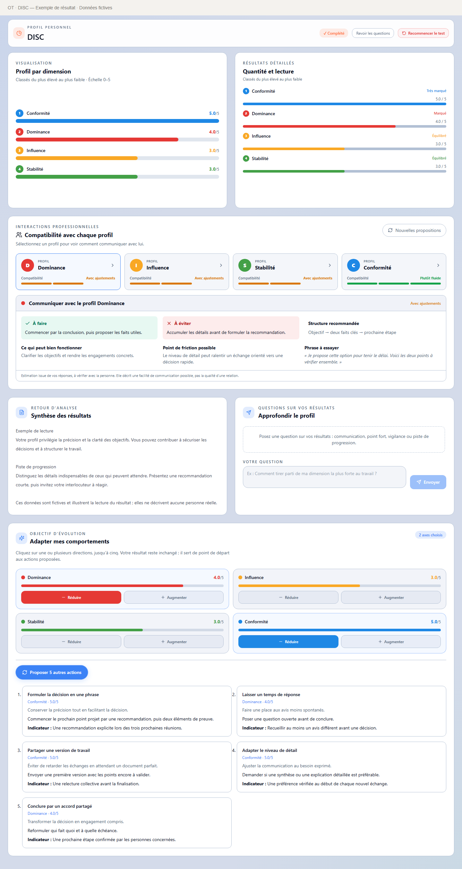The width and height of the screenshot is (462, 869).
Task: Click rank 2 badge beside Dominance in Profil par dimension
Action: pos(20,132)
